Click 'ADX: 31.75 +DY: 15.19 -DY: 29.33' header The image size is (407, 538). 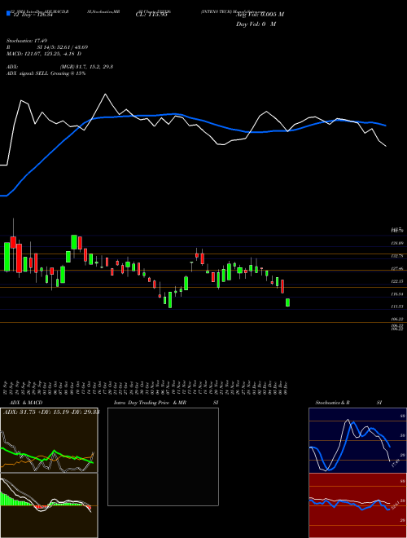click(x=51, y=412)
